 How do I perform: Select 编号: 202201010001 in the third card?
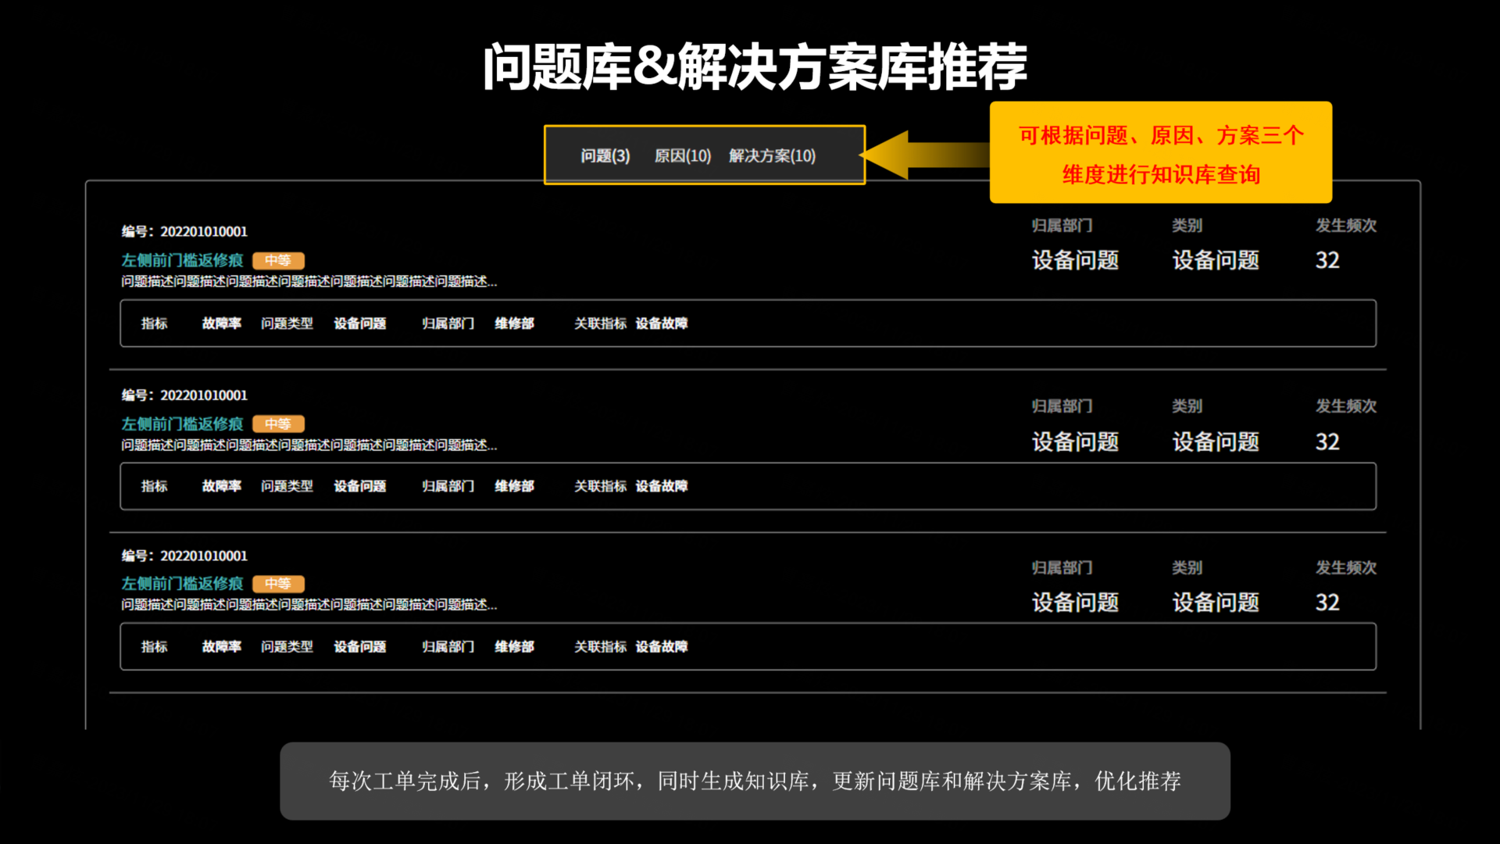184,556
